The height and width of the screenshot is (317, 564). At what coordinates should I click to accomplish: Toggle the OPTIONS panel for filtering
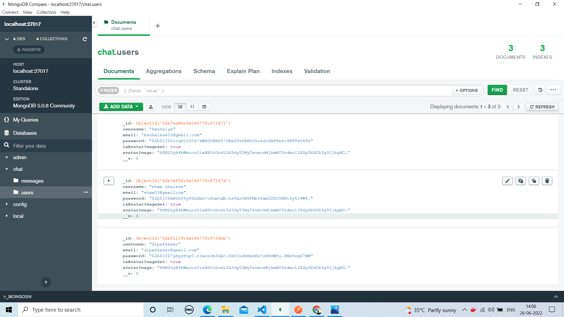click(x=467, y=90)
